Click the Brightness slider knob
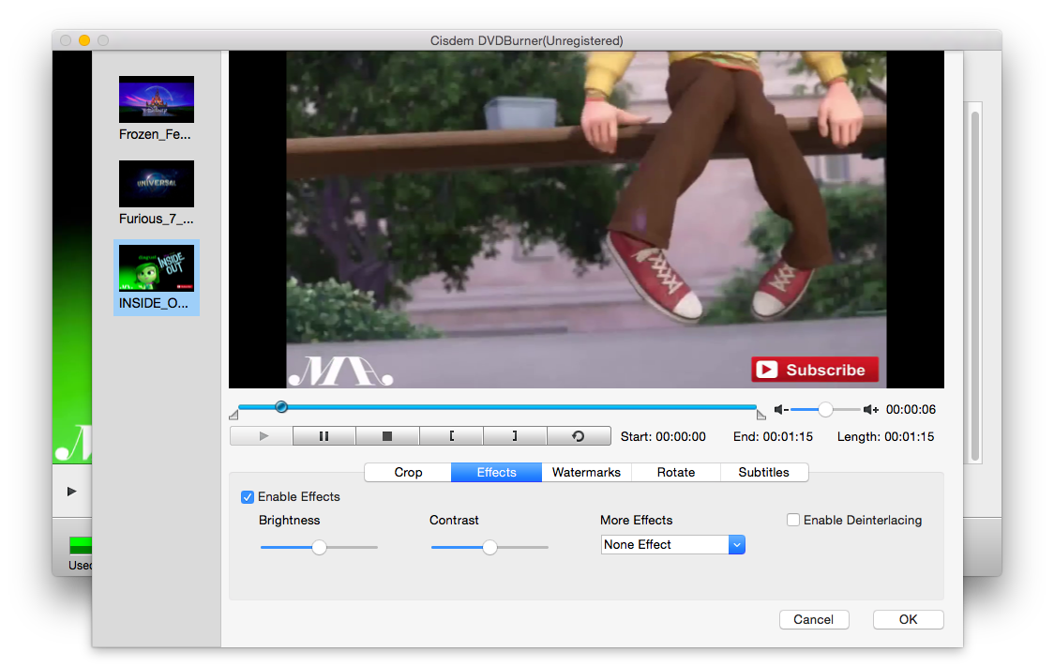Image resolution: width=1054 pixels, height=667 pixels. point(319,547)
